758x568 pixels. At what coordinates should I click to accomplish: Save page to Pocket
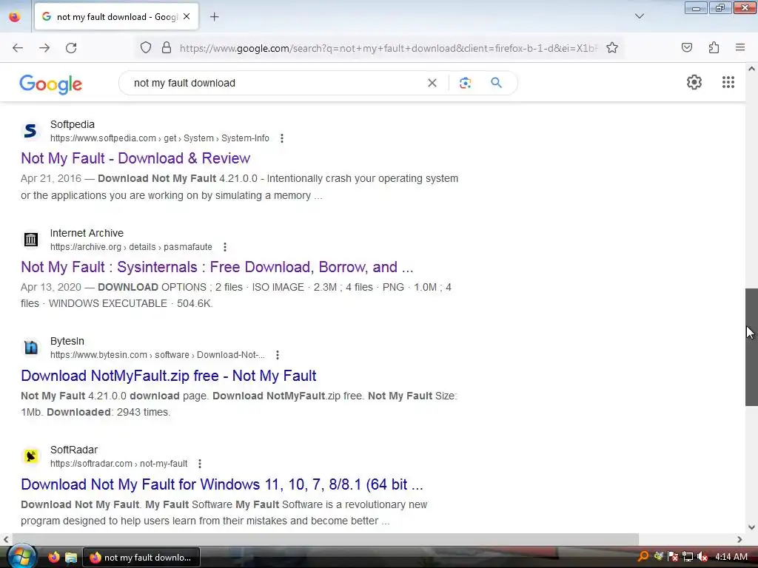(x=687, y=47)
